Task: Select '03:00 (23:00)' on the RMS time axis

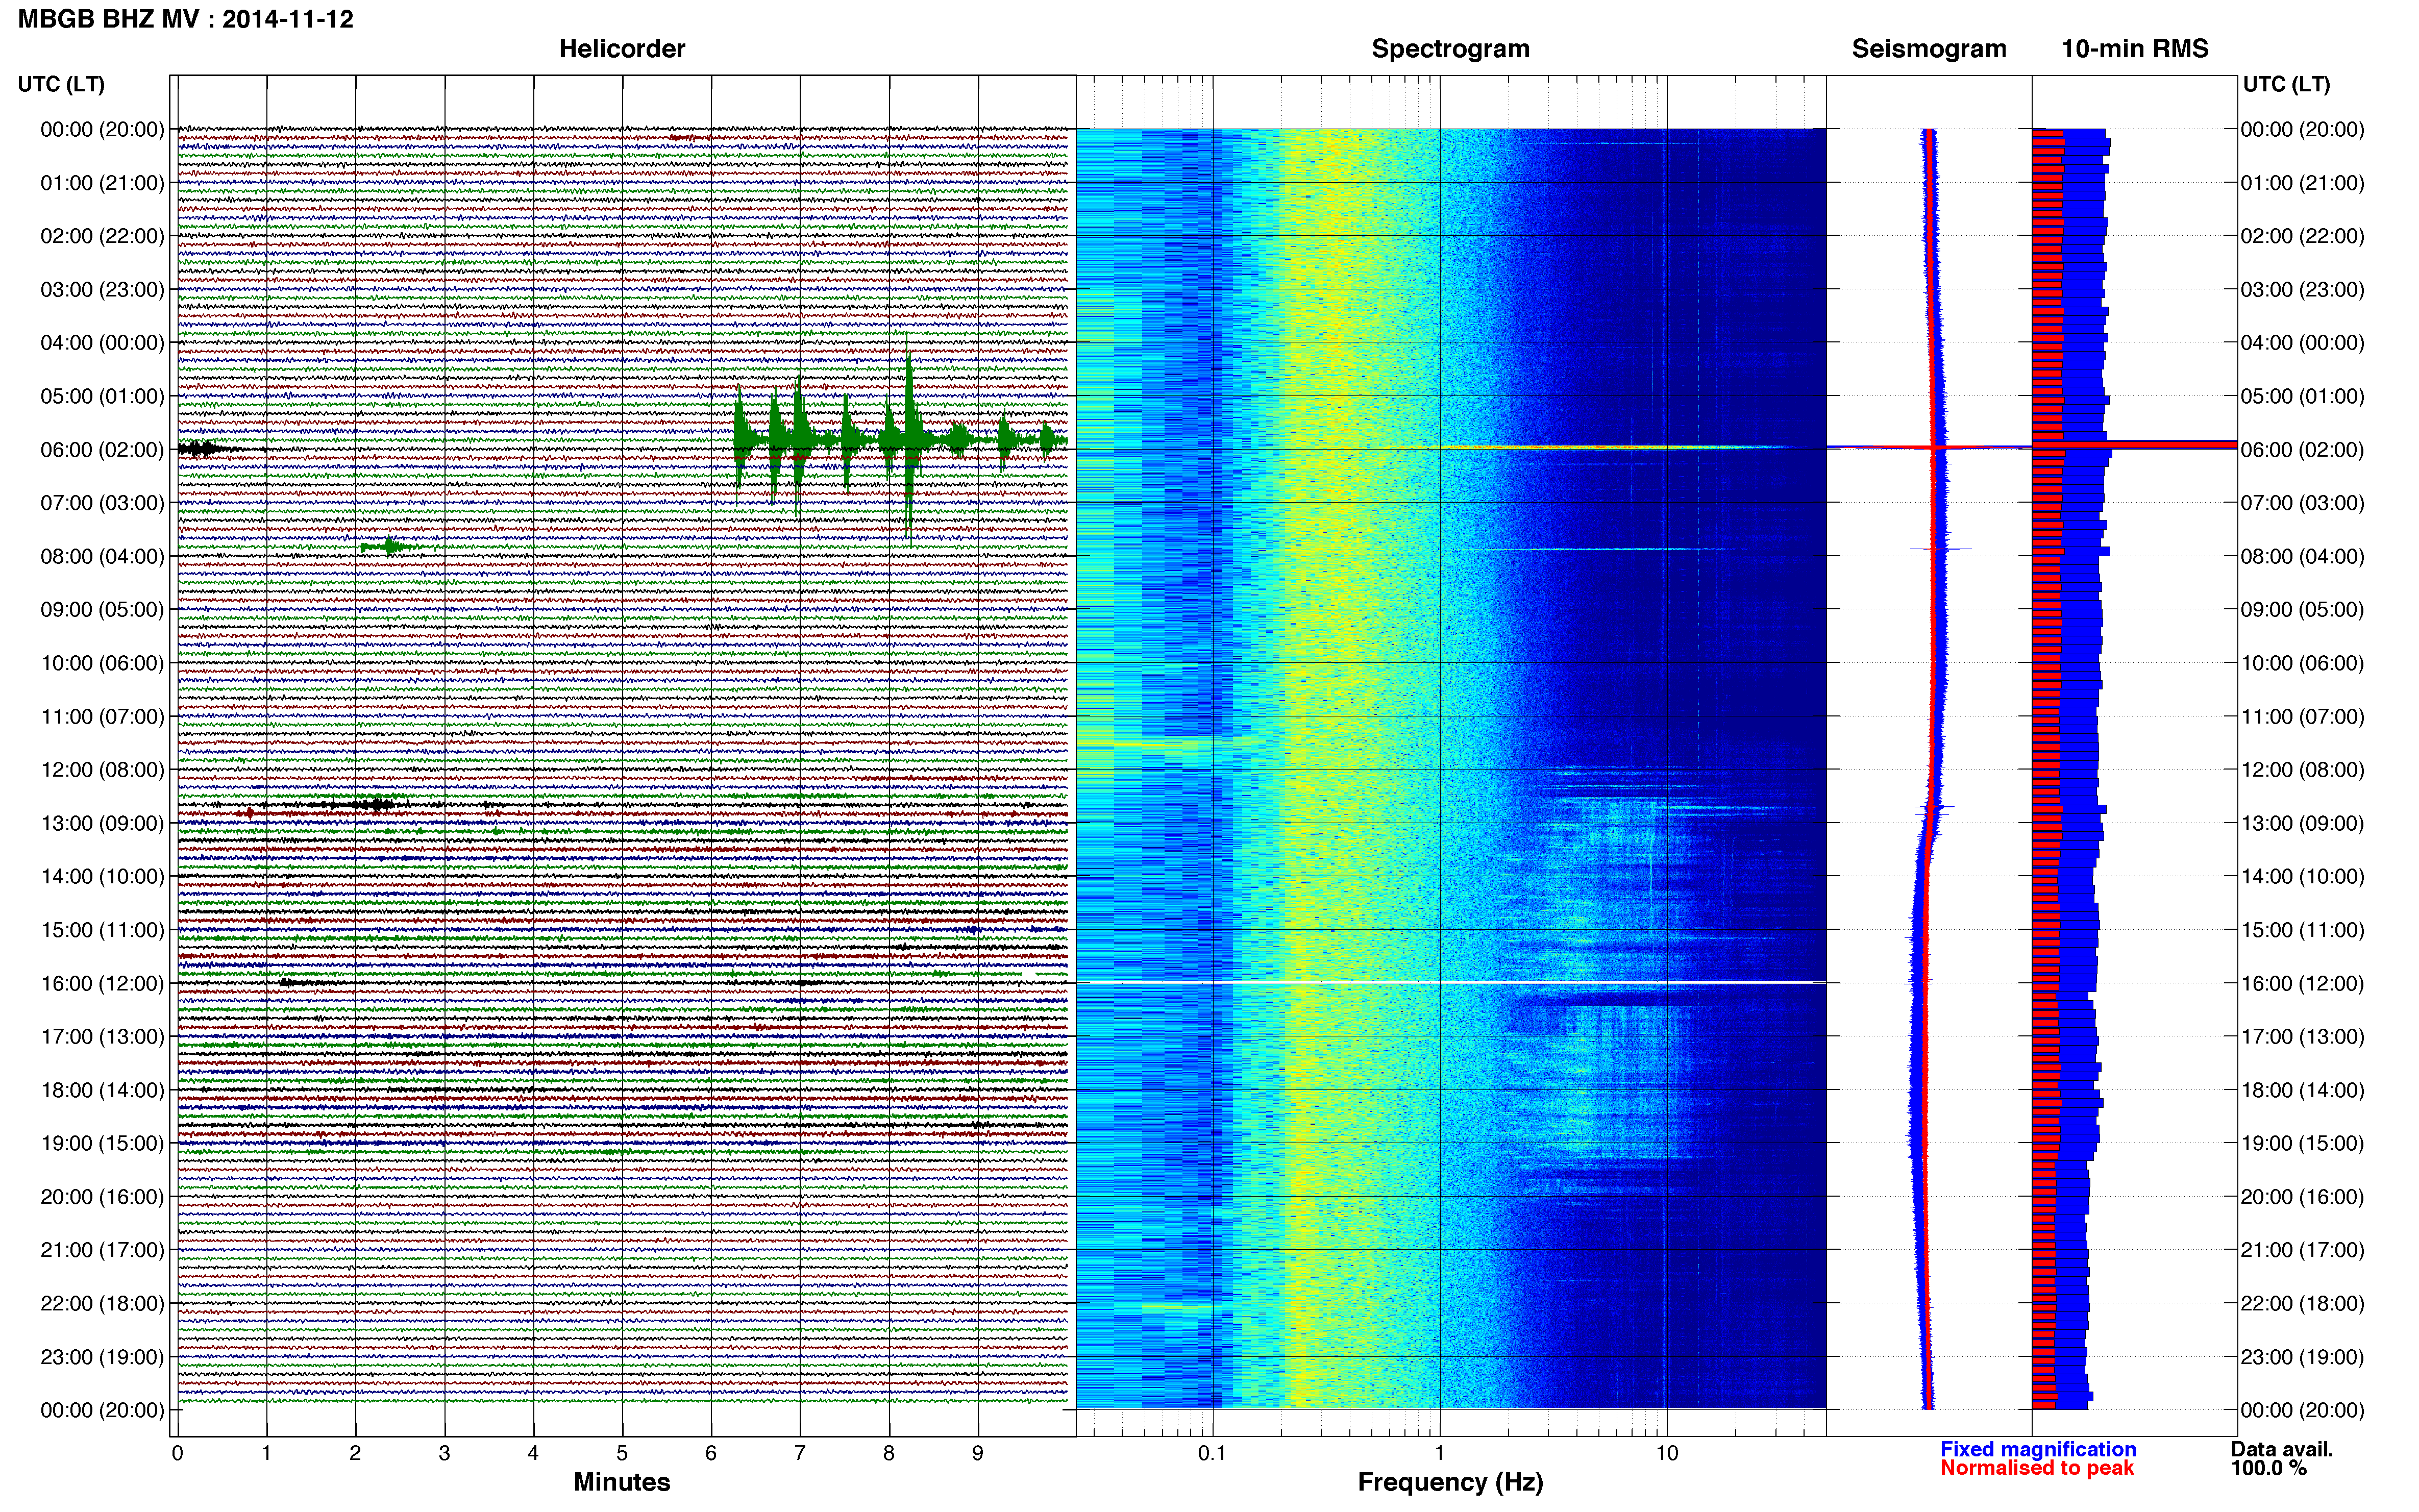Action: tap(2302, 290)
